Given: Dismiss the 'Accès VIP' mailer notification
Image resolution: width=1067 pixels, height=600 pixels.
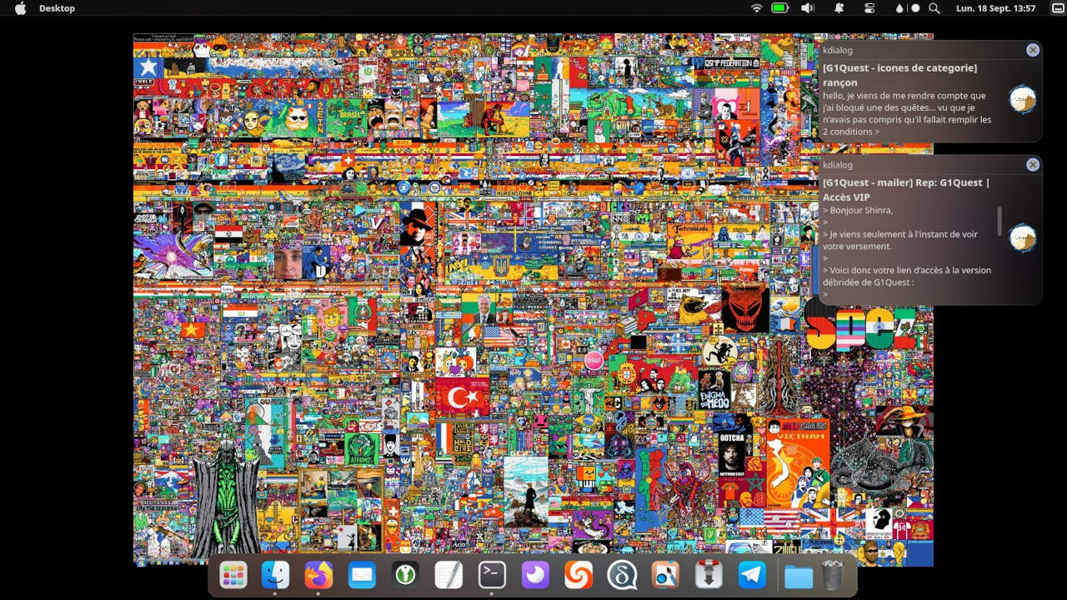Looking at the screenshot, I should [x=1033, y=164].
